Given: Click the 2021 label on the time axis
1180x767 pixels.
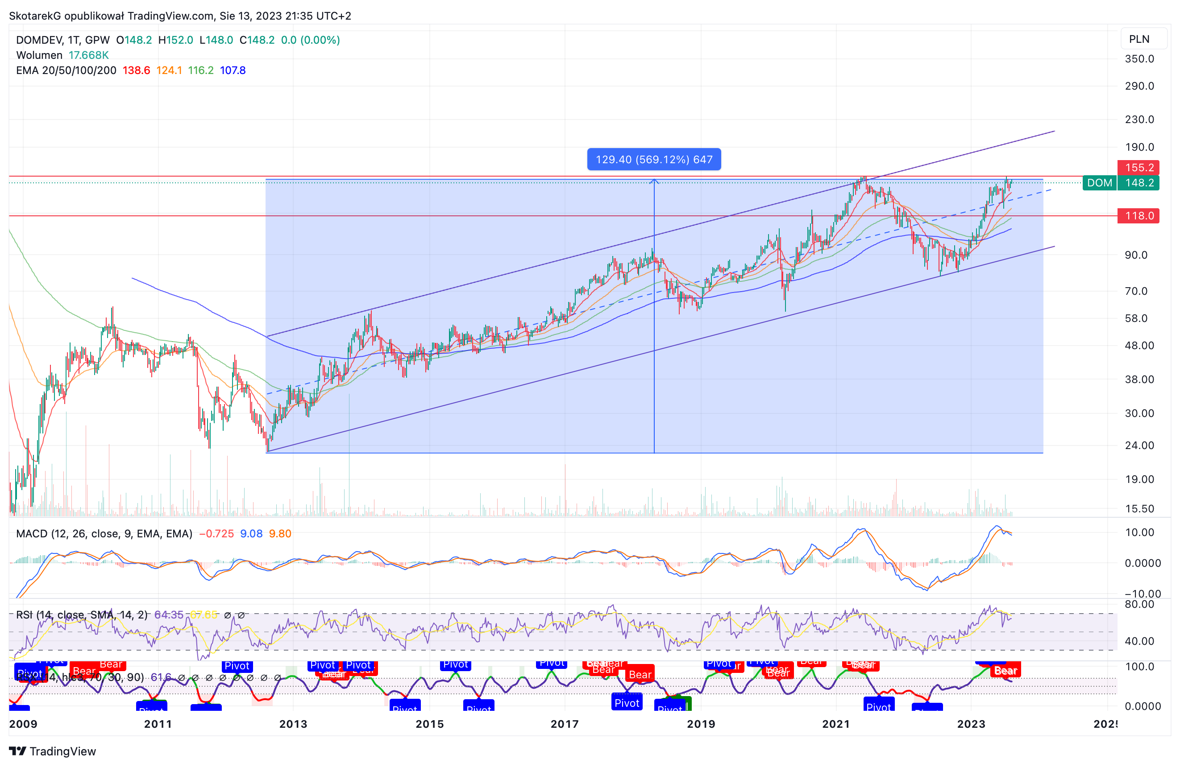Looking at the screenshot, I should (836, 724).
